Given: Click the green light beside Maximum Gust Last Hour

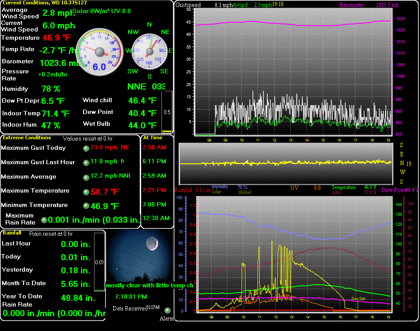Looking at the screenshot, I should coord(86,162).
